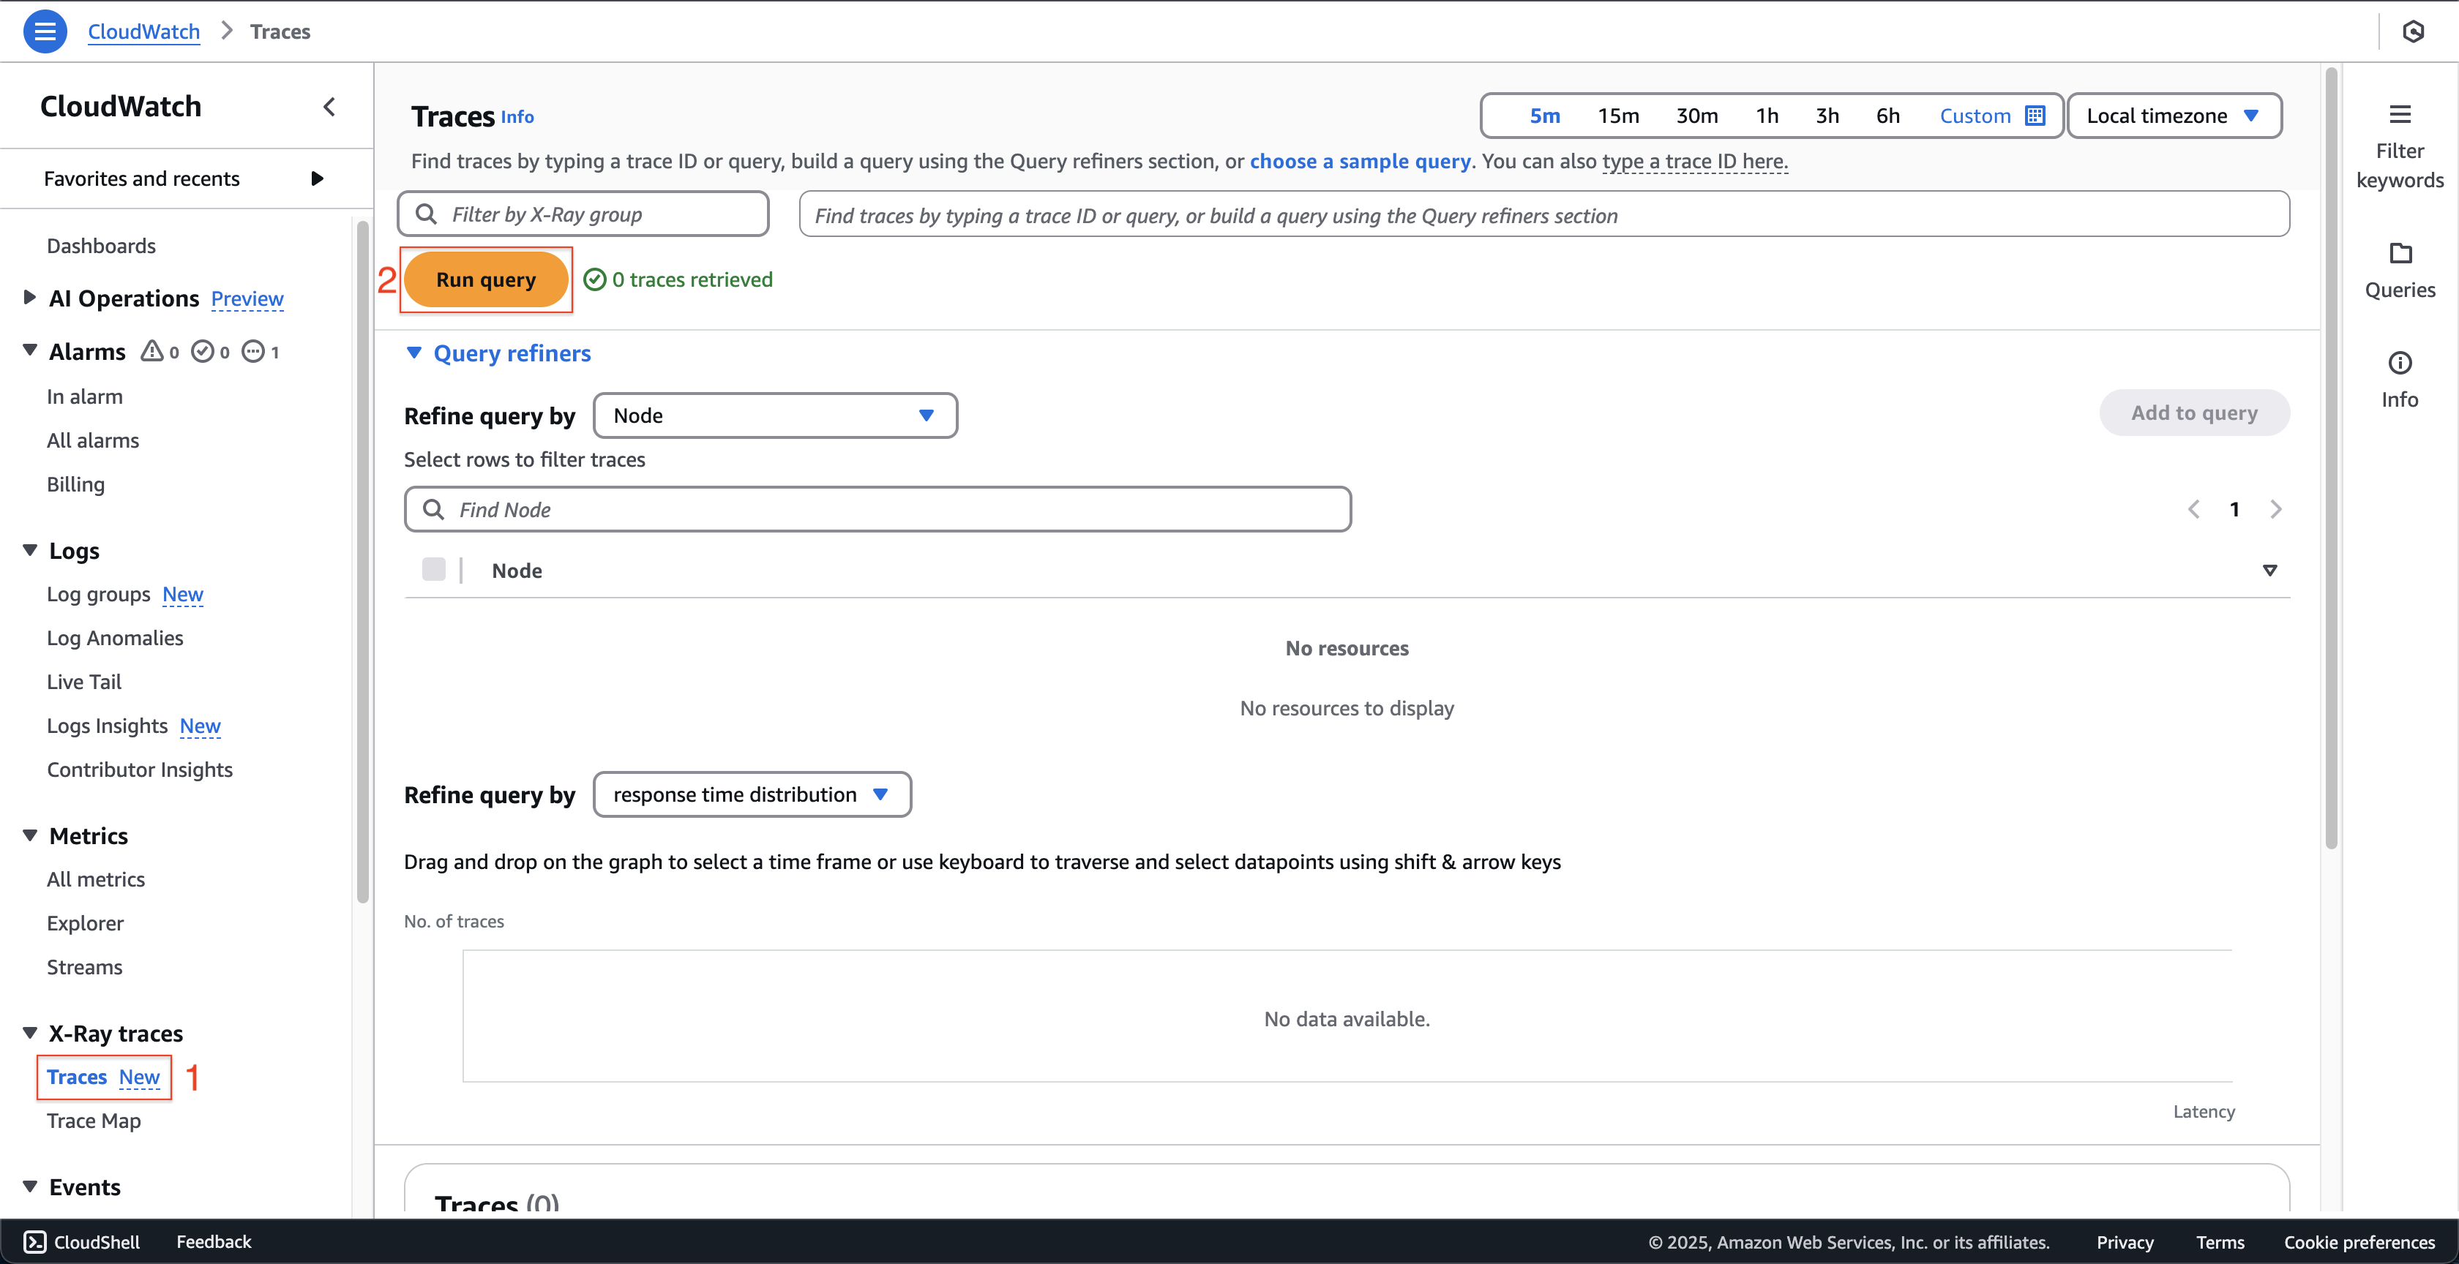Click the Traces info link next to heading
Image resolution: width=2459 pixels, height=1264 pixels.
[517, 114]
